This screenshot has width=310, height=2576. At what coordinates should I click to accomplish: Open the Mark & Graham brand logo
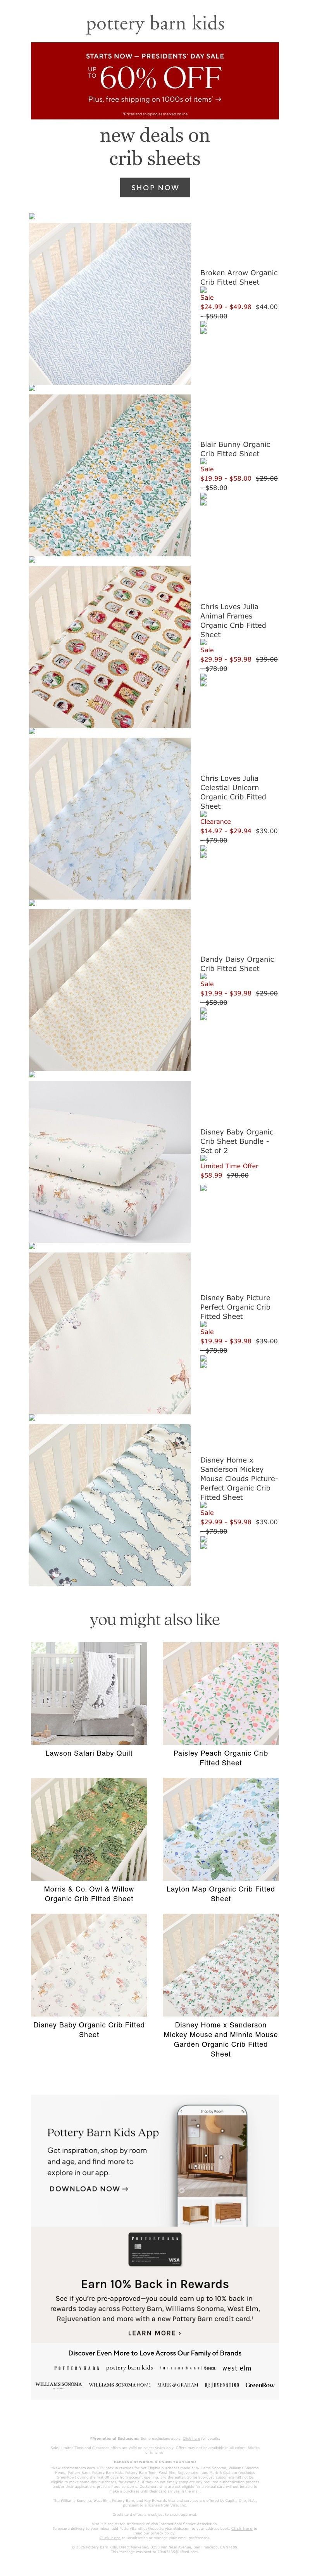click(177, 2385)
